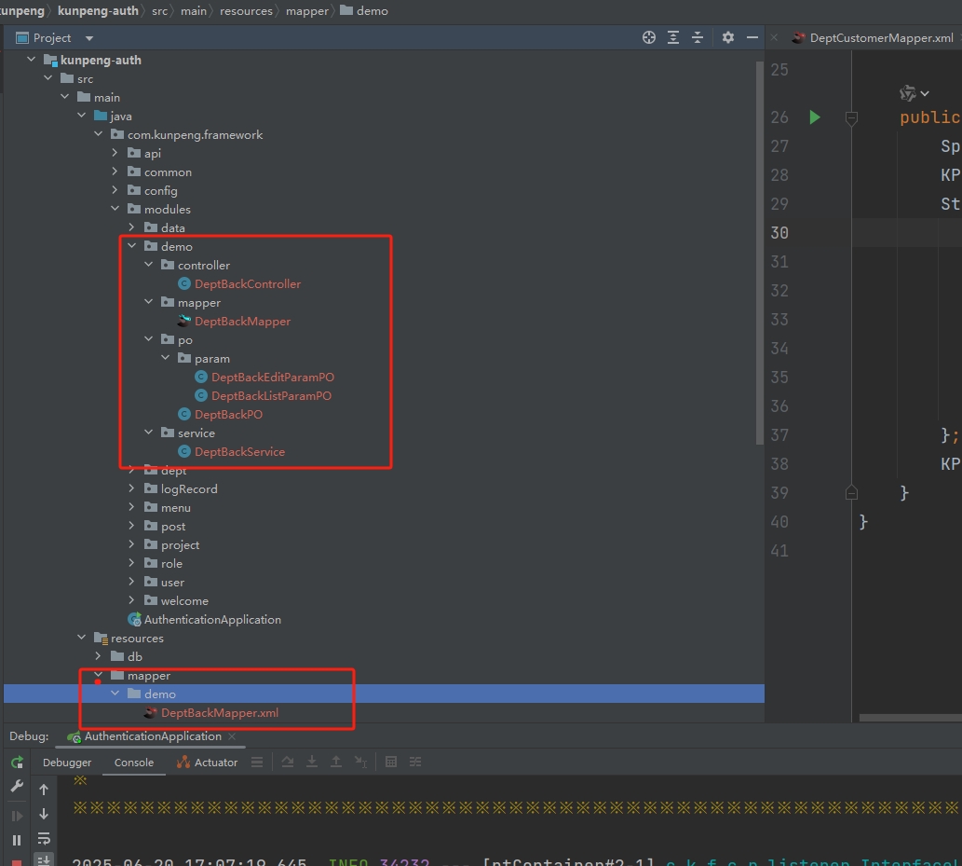Collapse the modules folder
The image size is (962, 866).
[115, 210]
